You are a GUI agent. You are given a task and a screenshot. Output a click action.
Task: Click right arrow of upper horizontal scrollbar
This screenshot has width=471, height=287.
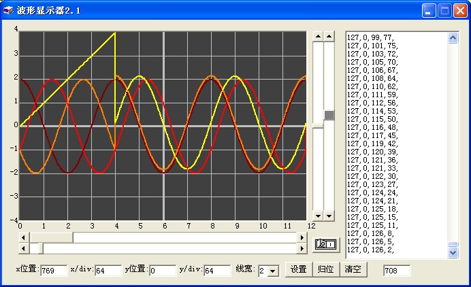click(302, 237)
